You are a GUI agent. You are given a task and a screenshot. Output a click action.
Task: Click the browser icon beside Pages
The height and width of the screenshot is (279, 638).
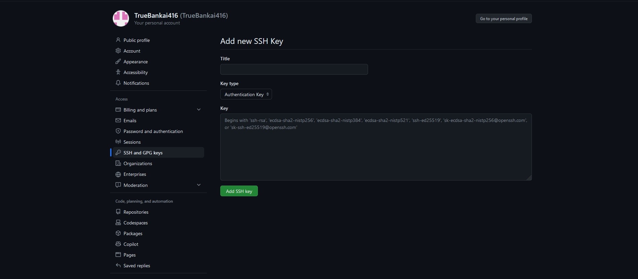pyautogui.click(x=118, y=255)
